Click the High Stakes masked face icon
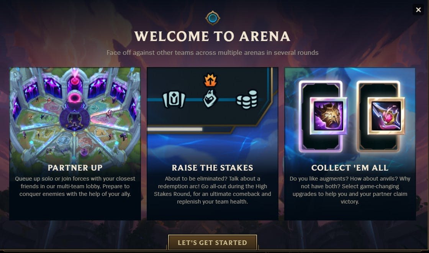This screenshot has height=253, width=429. pos(210,99)
